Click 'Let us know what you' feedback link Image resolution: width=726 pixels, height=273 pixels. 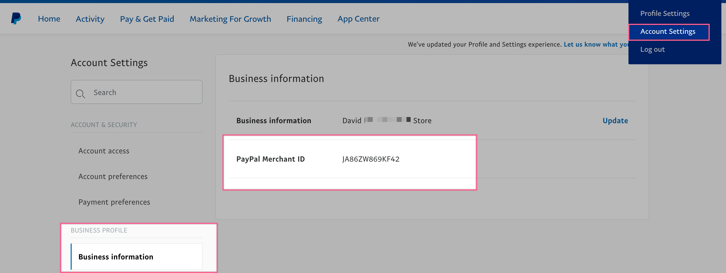point(596,44)
